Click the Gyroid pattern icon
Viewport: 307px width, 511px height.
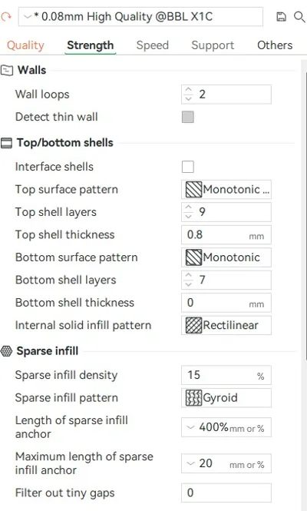[x=193, y=397]
